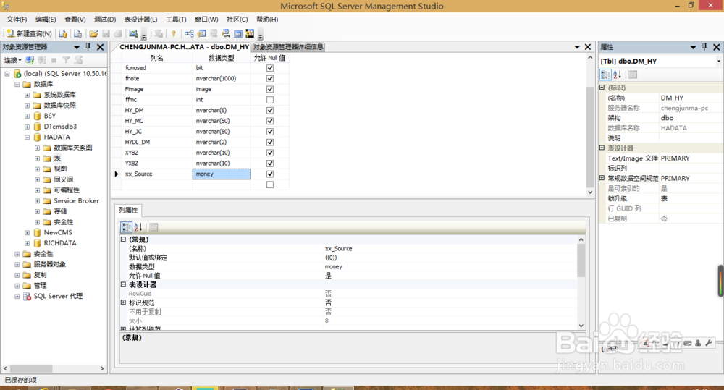Open Manage XML Indexes icon
724x390 pixels.
point(226,33)
